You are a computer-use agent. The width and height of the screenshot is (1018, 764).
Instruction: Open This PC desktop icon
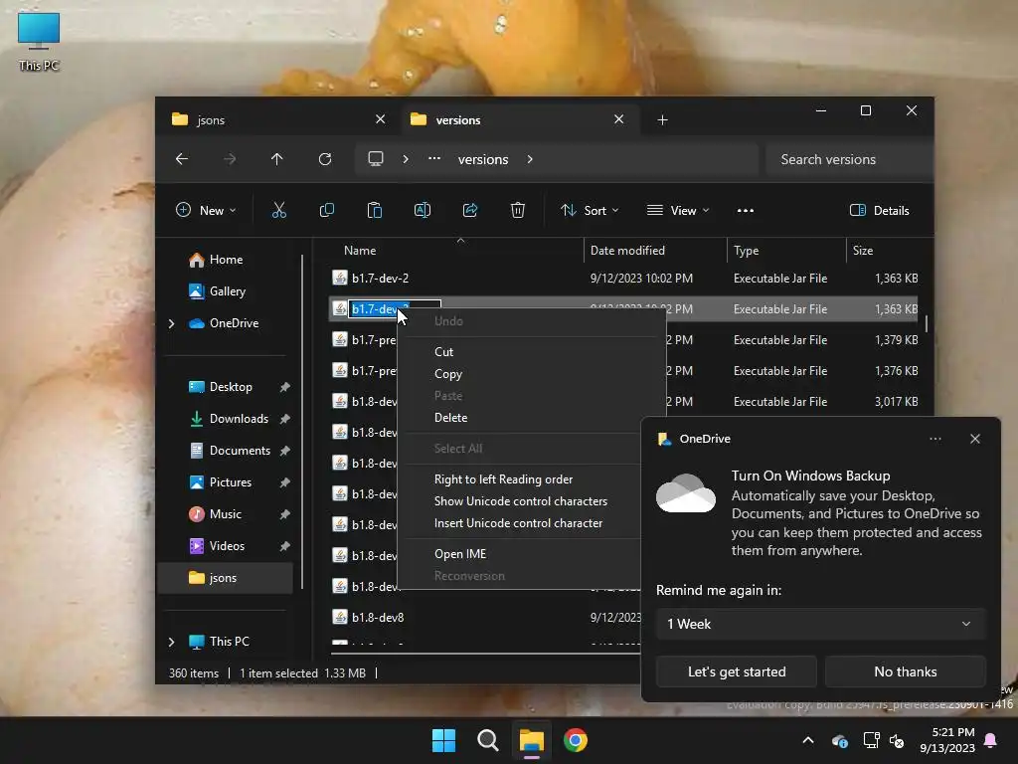click(x=39, y=42)
